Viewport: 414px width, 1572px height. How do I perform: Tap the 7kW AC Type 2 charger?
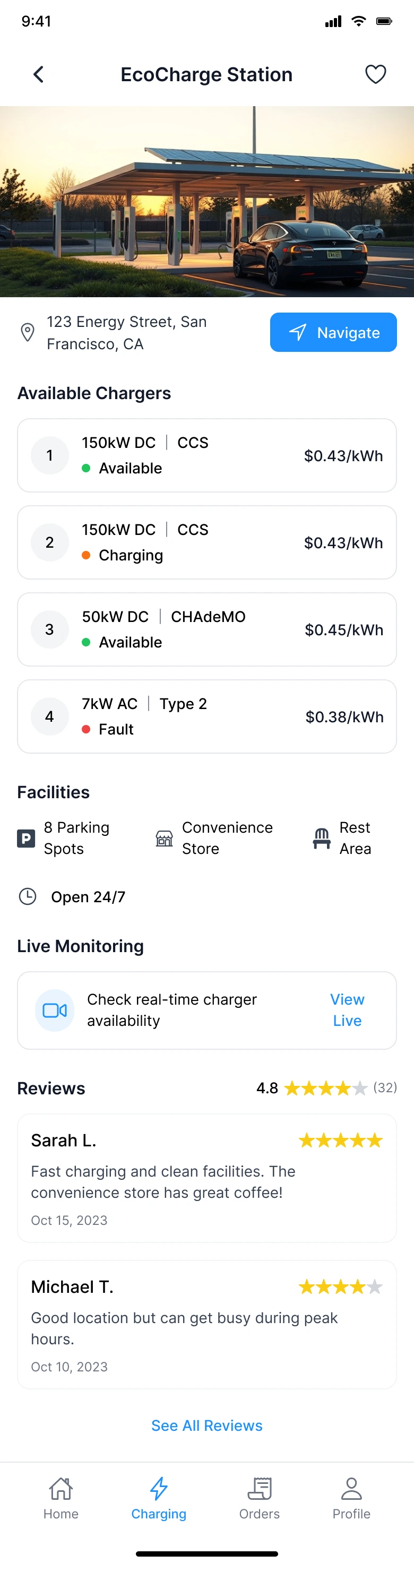click(x=206, y=716)
